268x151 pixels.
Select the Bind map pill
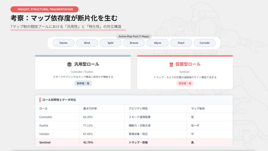point(87,43)
